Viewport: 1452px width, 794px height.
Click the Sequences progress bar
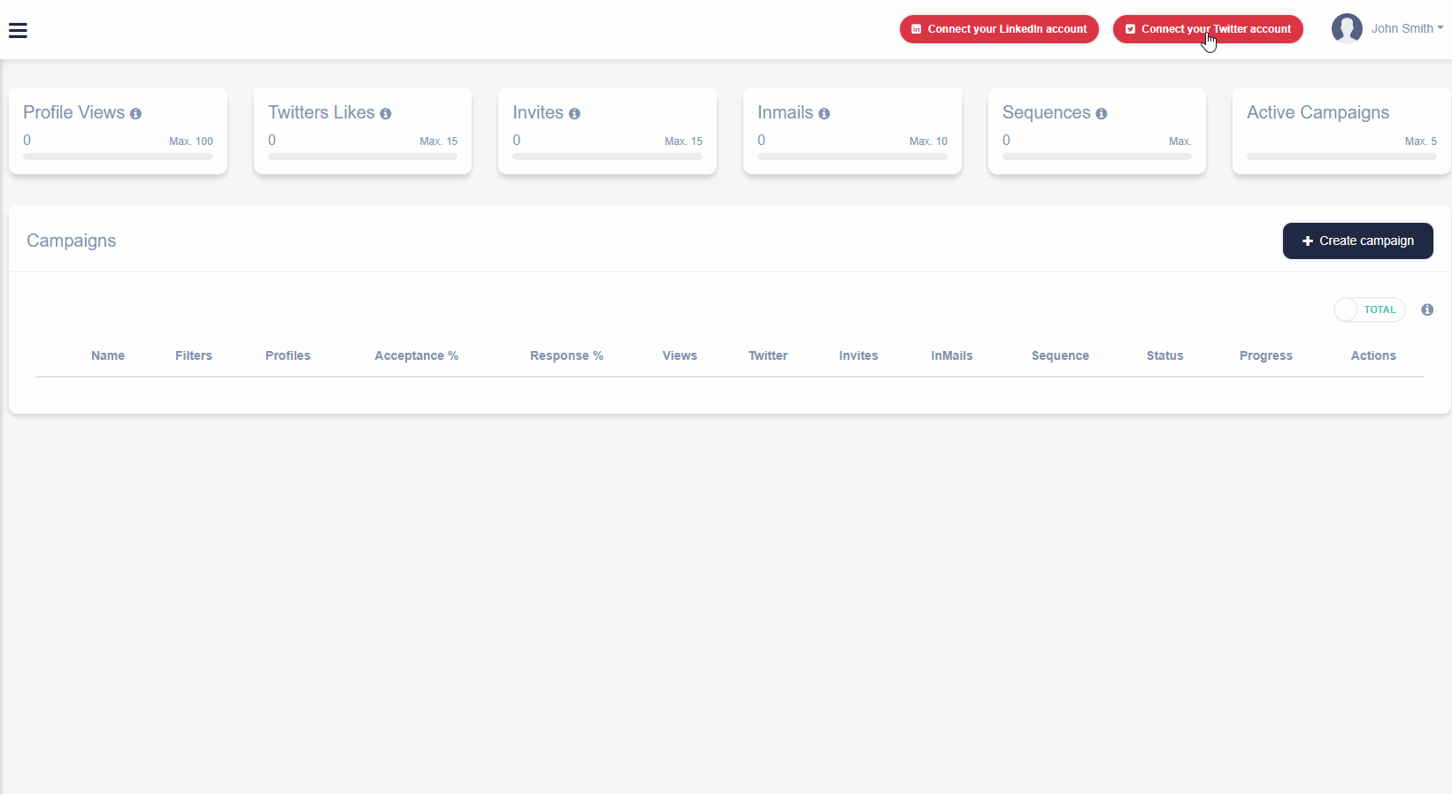[x=1097, y=157]
